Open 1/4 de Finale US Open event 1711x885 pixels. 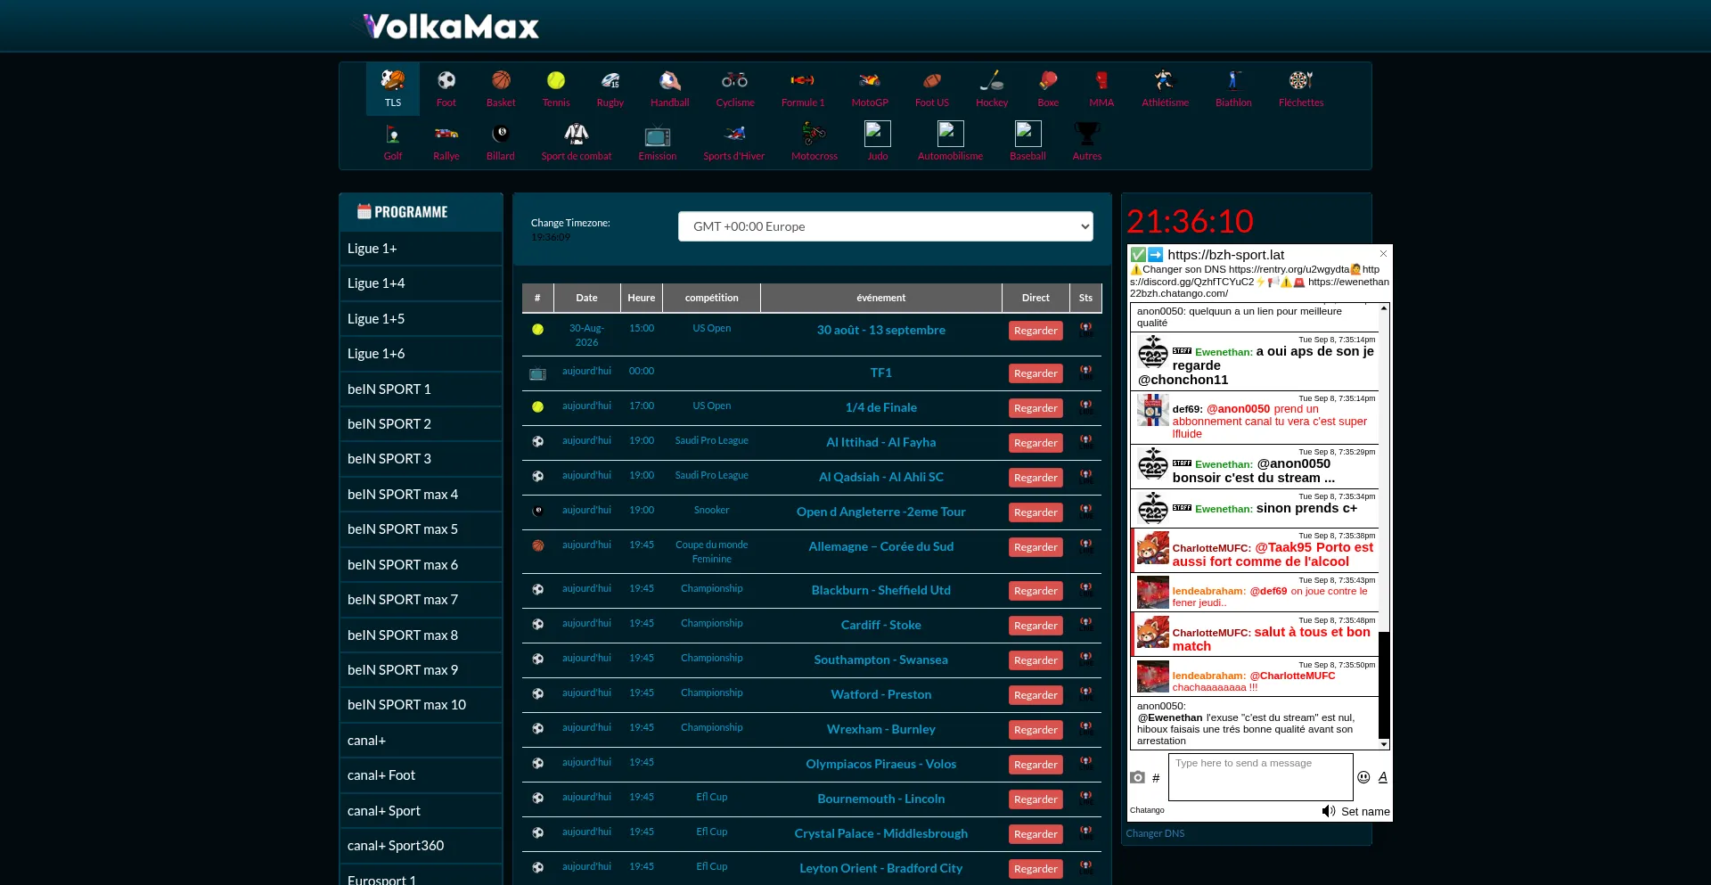point(881,407)
